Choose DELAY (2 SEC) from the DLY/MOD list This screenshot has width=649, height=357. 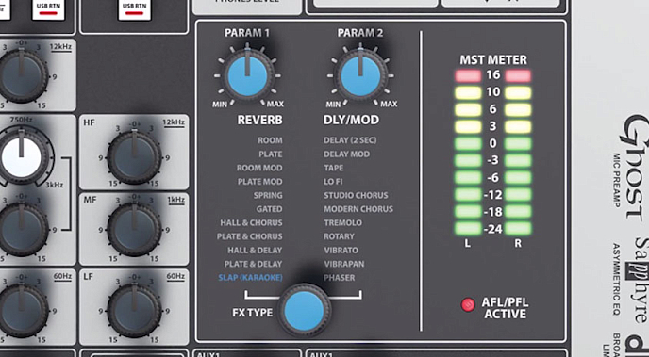350,140
